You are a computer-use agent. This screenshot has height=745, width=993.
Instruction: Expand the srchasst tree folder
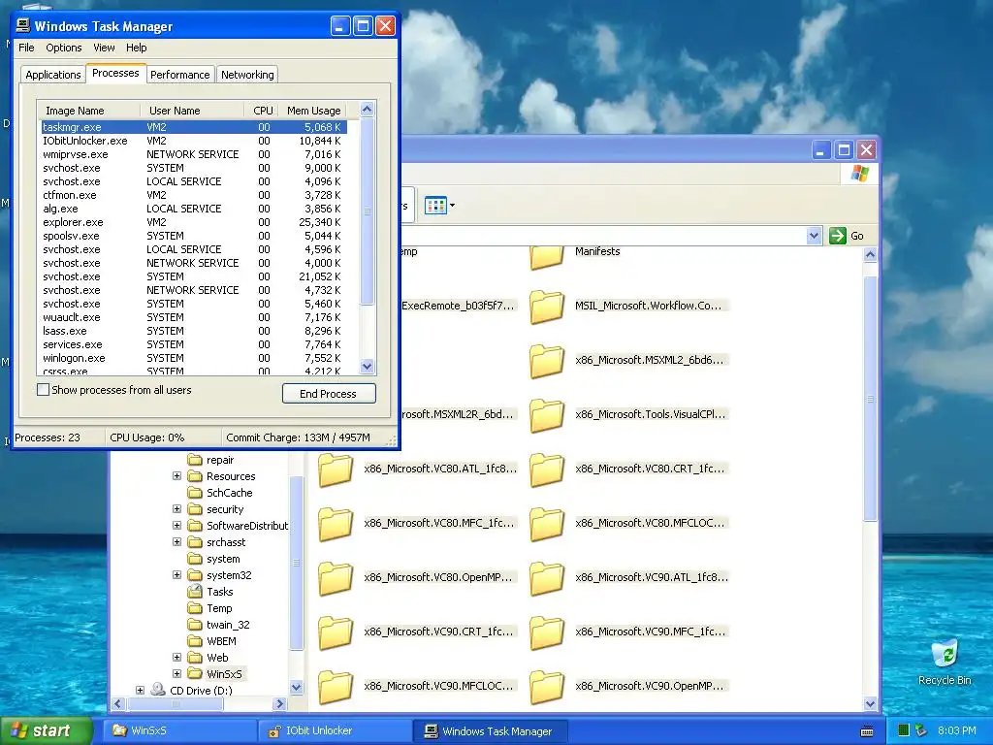pyautogui.click(x=177, y=541)
